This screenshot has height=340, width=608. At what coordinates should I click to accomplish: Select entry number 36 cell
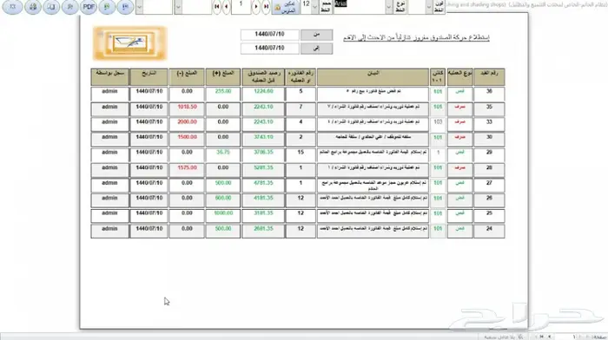coord(489,94)
